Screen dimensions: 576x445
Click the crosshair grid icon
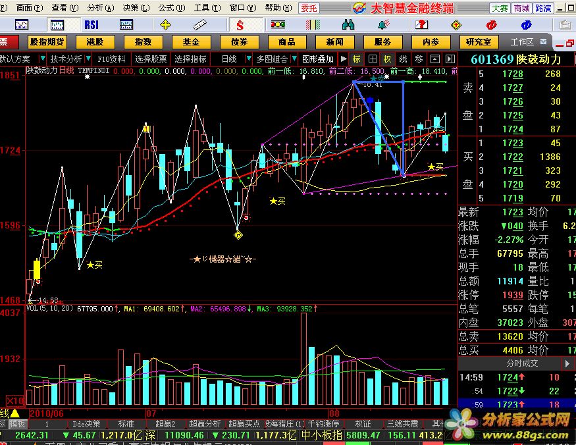coord(373,59)
